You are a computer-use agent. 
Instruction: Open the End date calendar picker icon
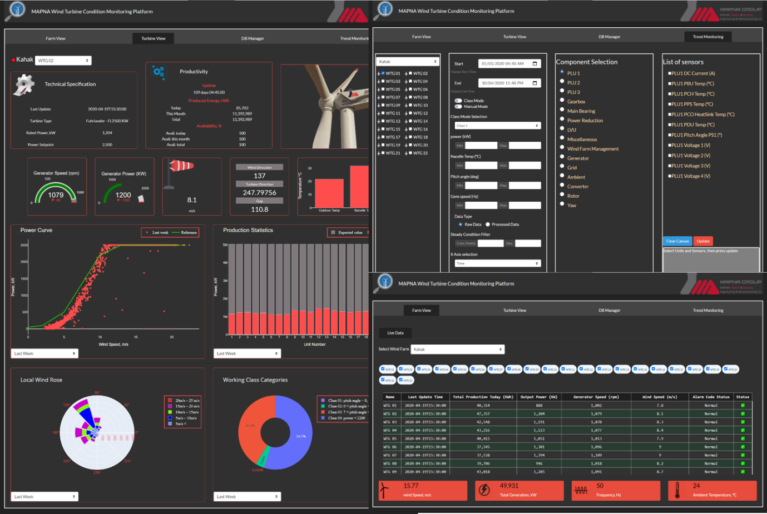click(535, 83)
